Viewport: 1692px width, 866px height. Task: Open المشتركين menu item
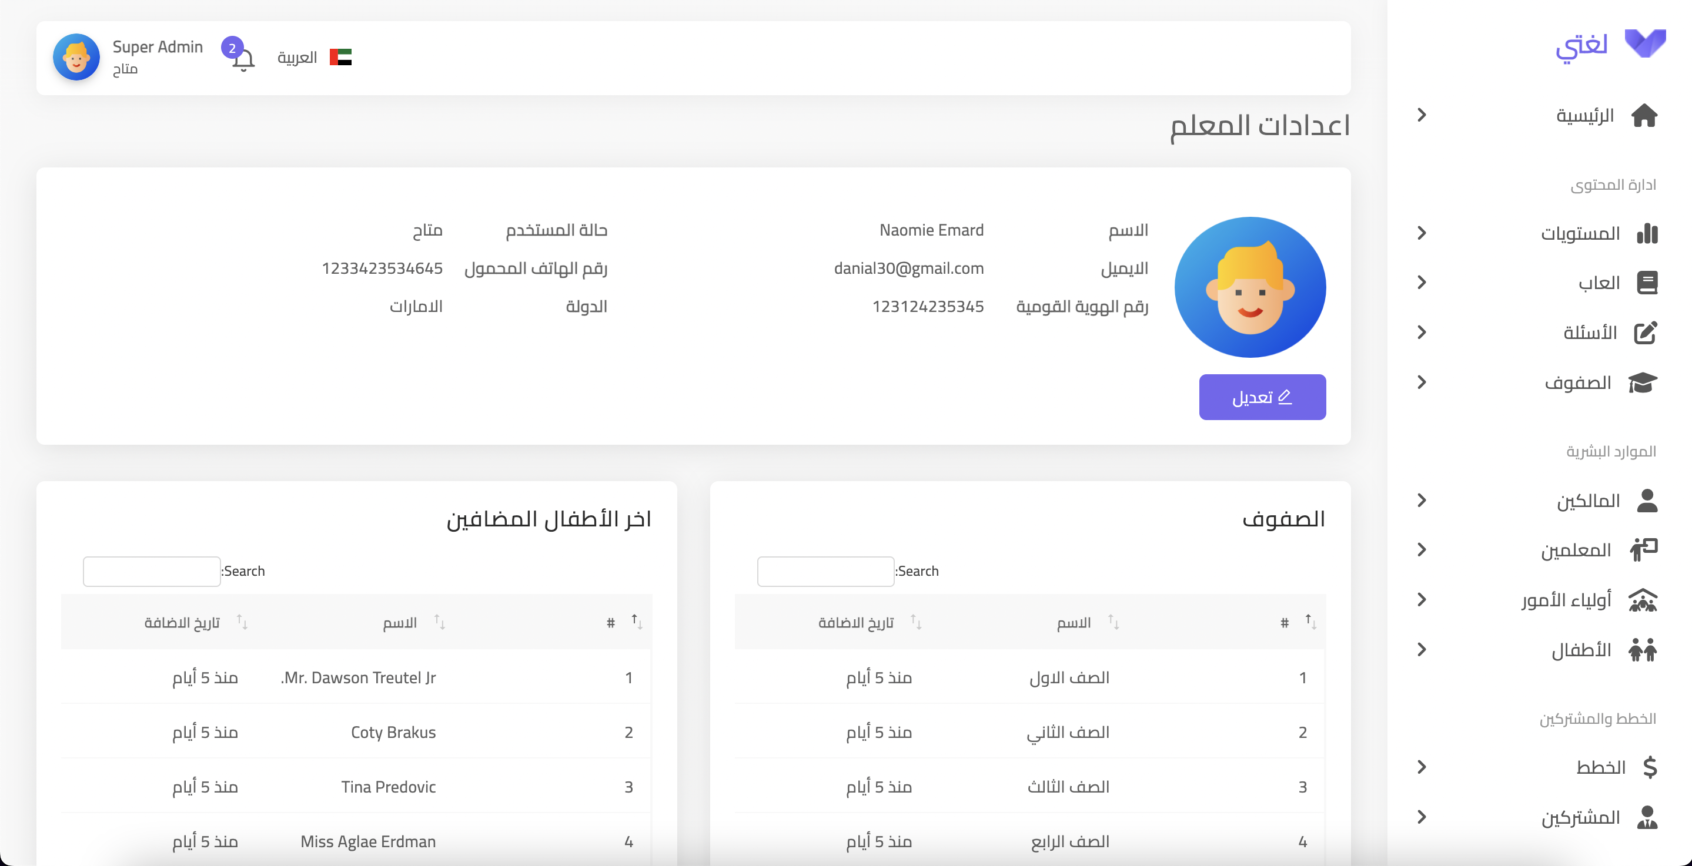(x=1580, y=817)
